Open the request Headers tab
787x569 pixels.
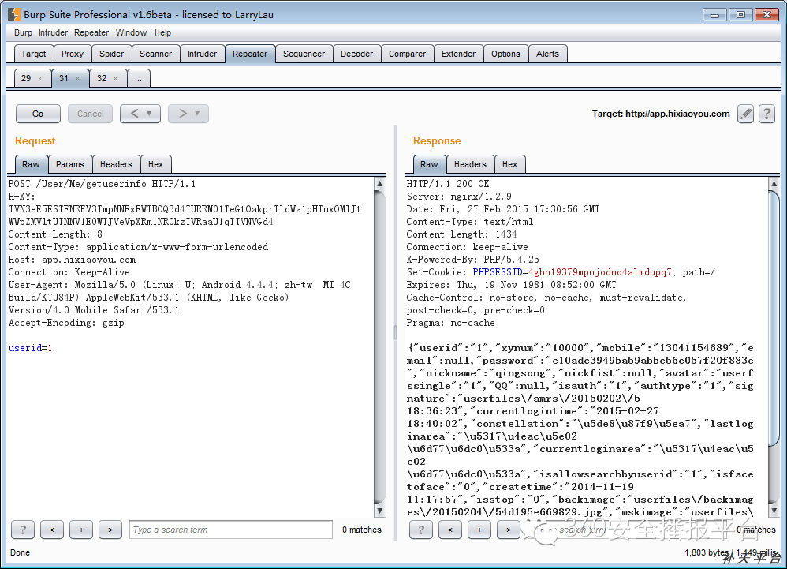116,164
